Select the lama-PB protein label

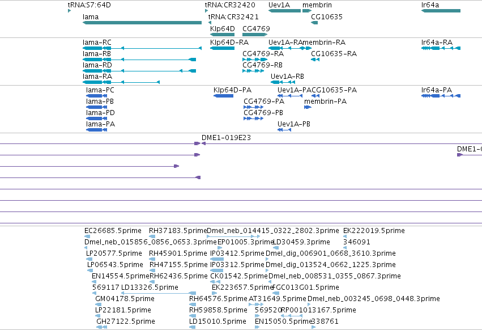coord(100,101)
